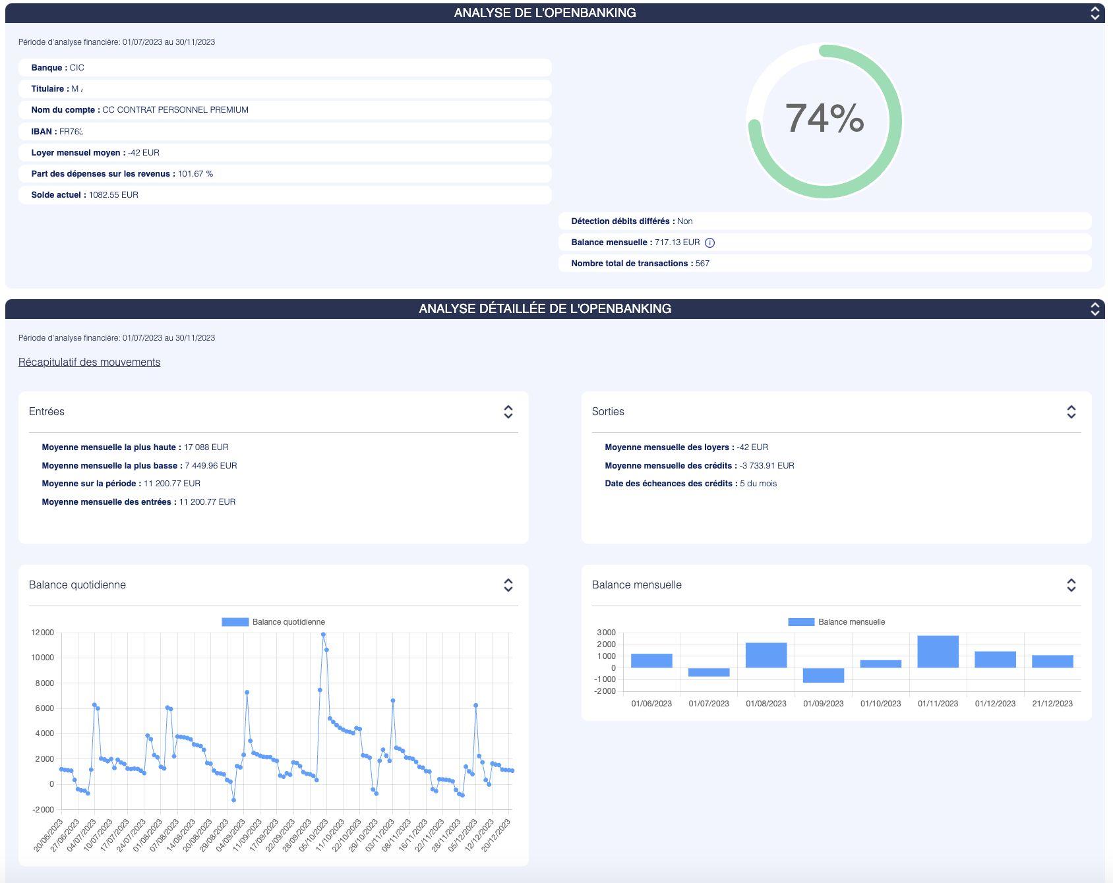Click the 01/09/2023 negative monthly bar

point(824,675)
